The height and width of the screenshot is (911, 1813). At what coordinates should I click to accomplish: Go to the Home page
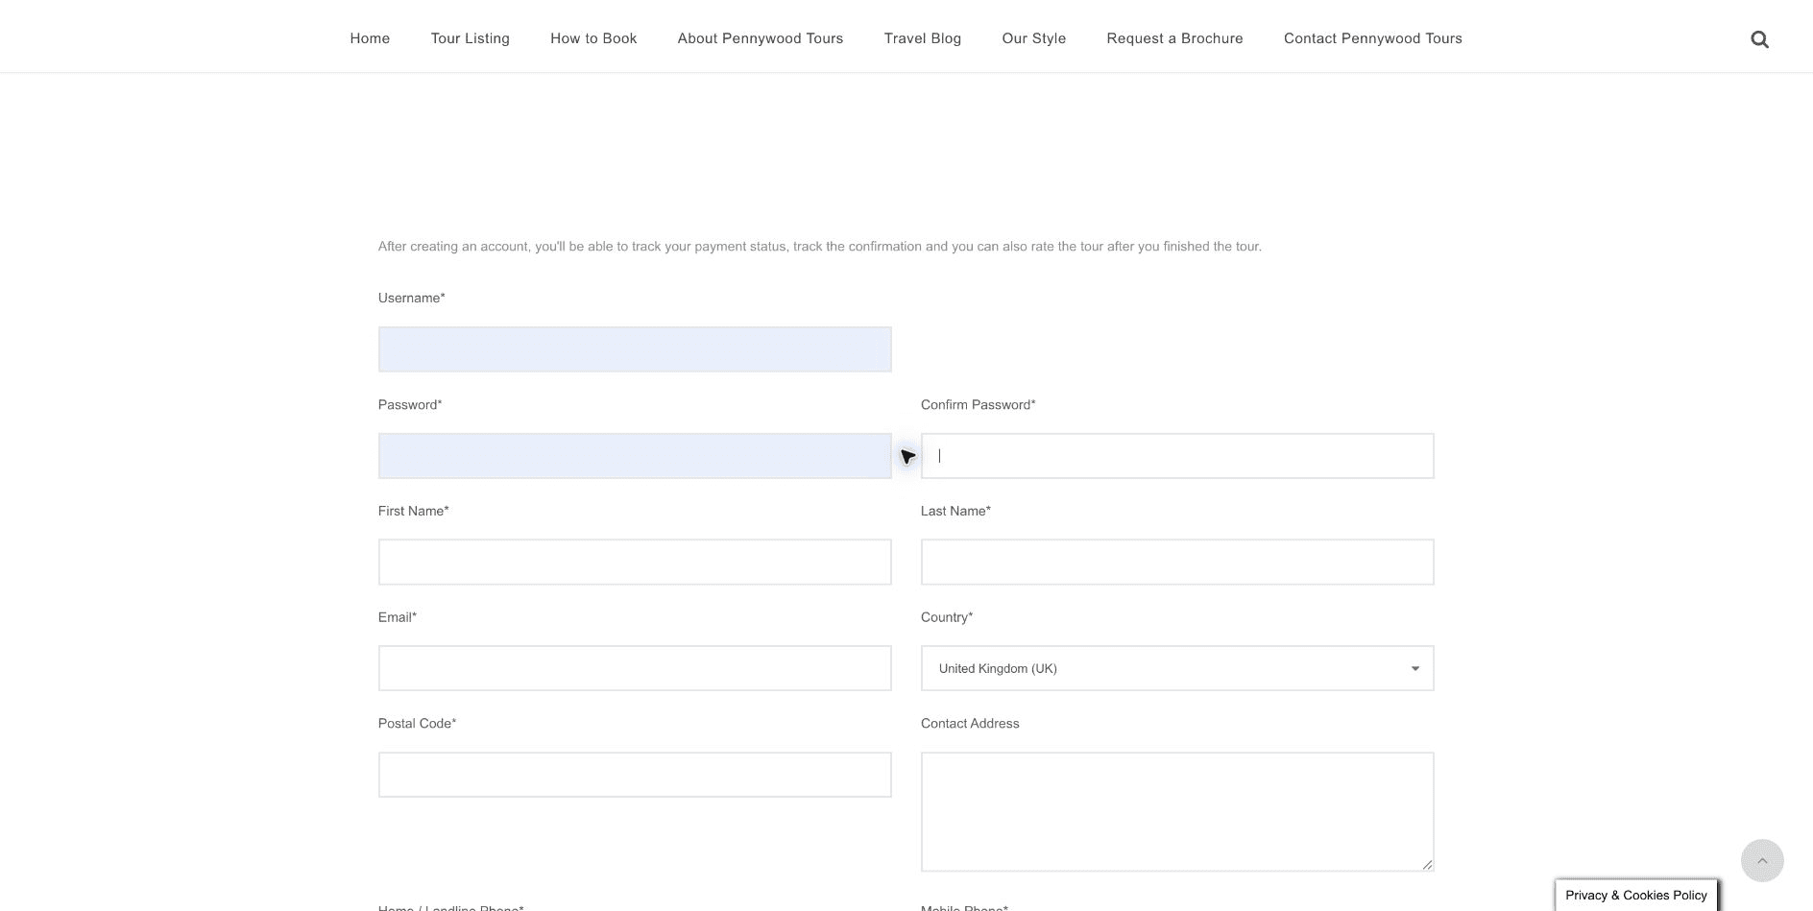370,38
